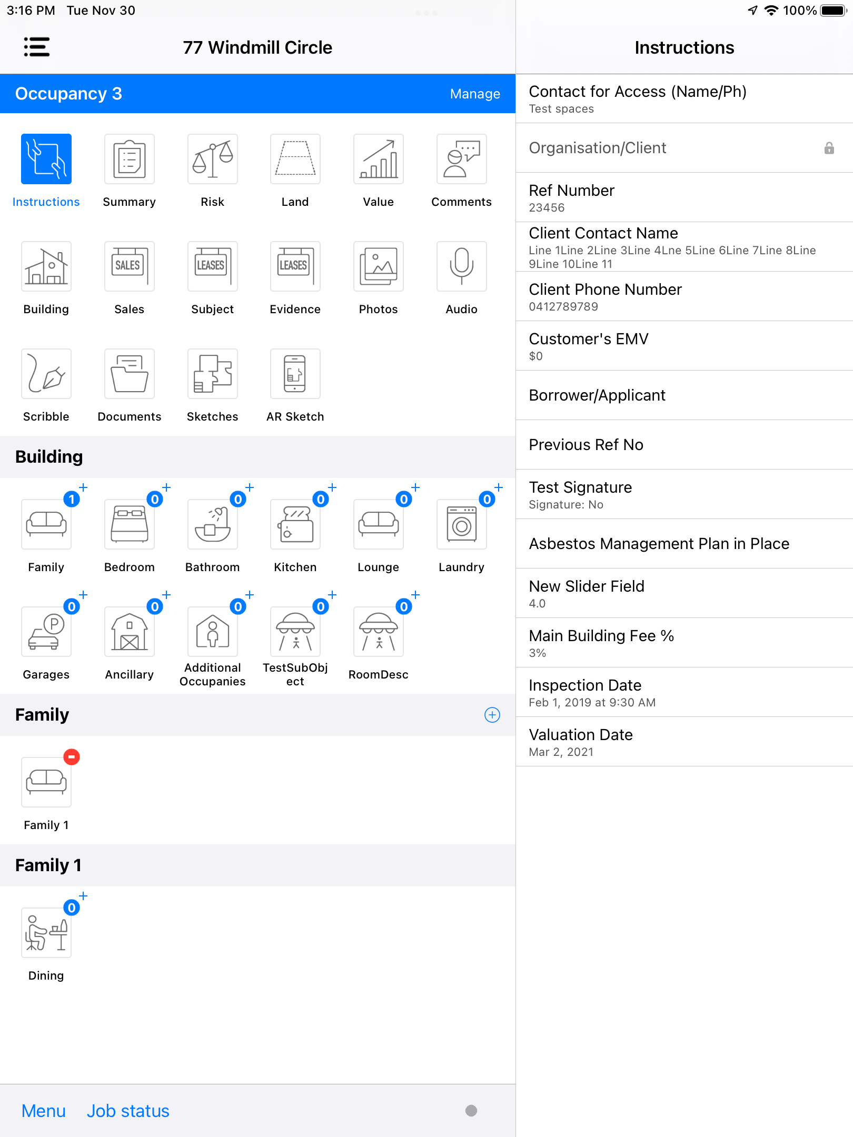
Task: Change the Inspection Date
Action: pyautogui.click(x=685, y=692)
